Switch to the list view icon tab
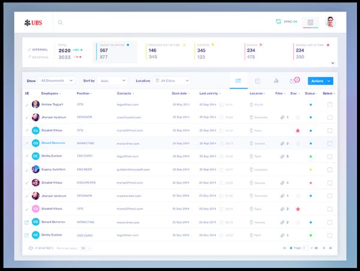Screen dimensions: 360x271 (238, 80)
